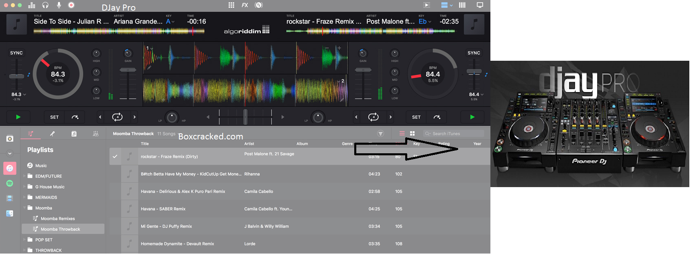Screen dimensions: 693x256
Task: Click SET cue on the left deck
Action: [x=54, y=117]
